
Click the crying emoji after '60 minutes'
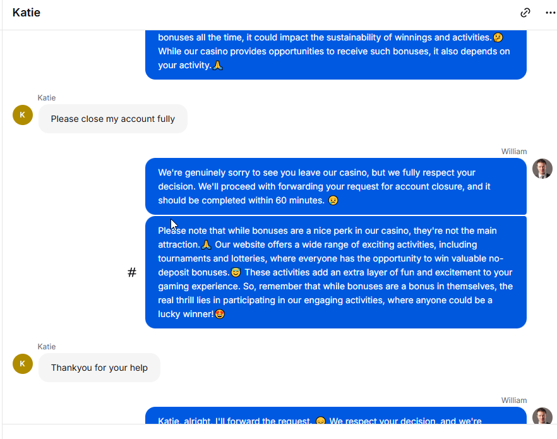(333, 200)
